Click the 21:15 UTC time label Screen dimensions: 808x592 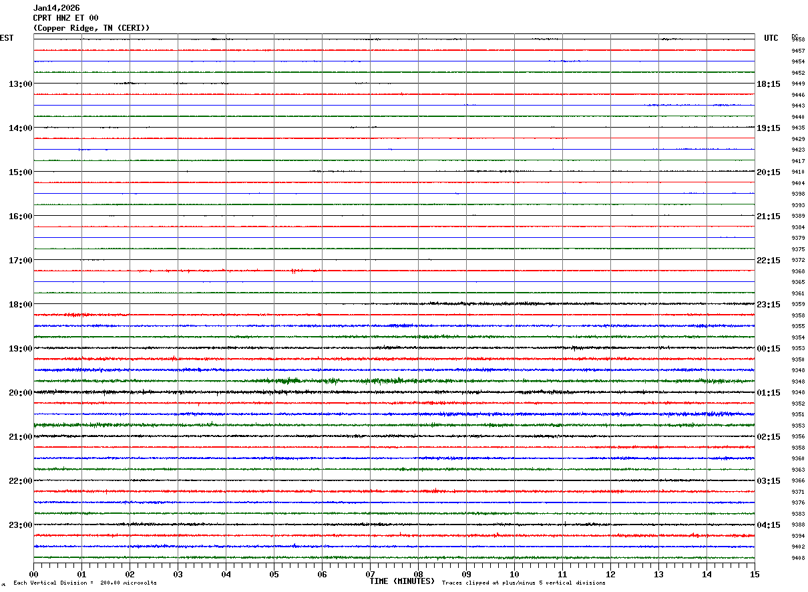769,216
